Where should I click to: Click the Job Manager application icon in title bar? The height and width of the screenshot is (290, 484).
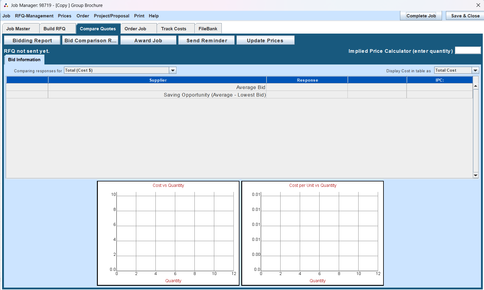tap(5, 5)
